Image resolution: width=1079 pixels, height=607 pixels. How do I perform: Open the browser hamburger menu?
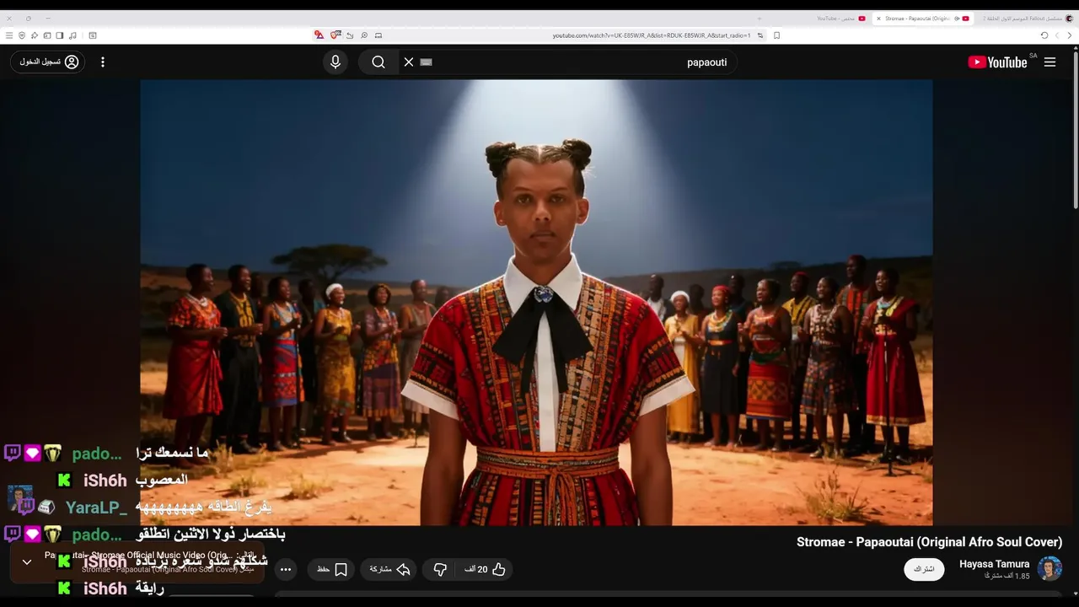9,35
